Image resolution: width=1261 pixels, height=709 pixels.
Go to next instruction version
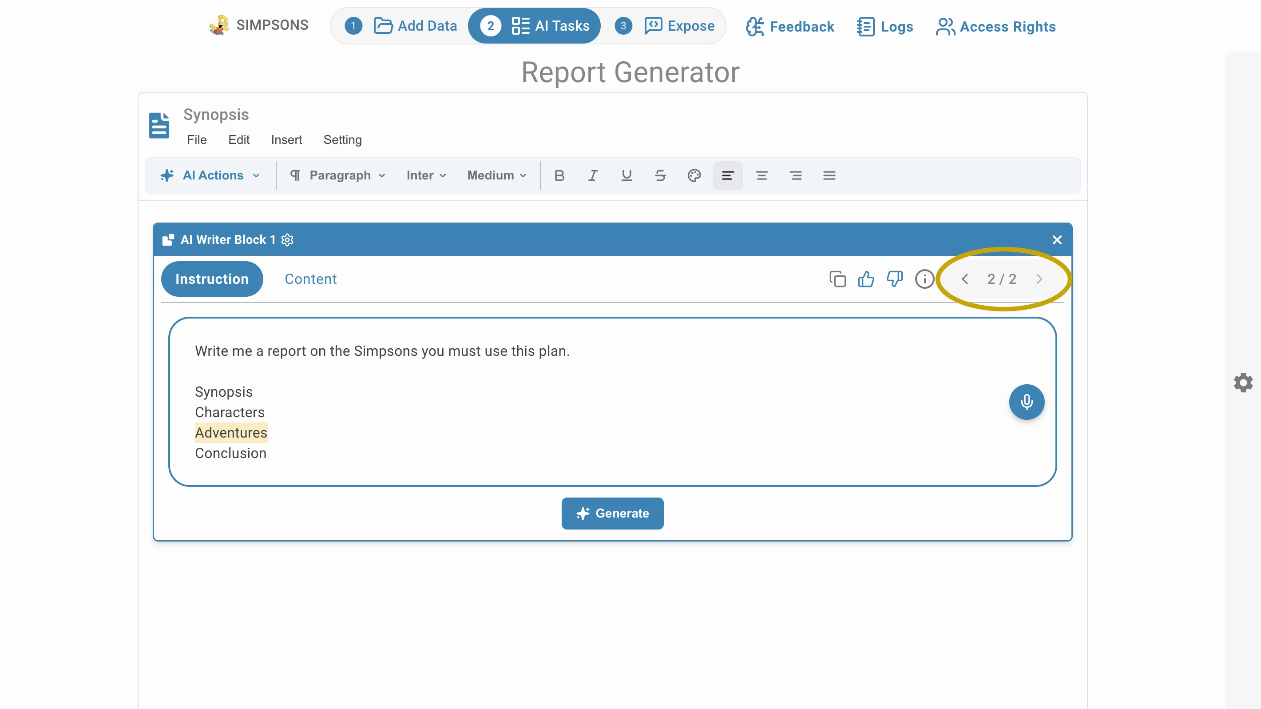pyautogui.click(x=1039, y=279)
